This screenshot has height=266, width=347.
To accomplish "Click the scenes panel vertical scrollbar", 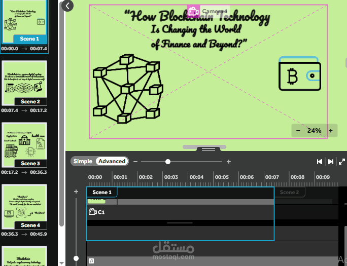I will click(62, 115).
